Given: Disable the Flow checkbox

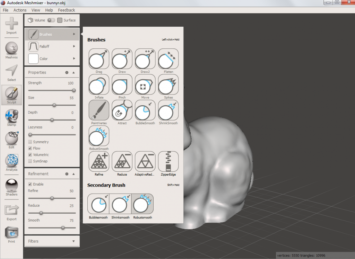Looking at the screenshot, I should point(30,148).
